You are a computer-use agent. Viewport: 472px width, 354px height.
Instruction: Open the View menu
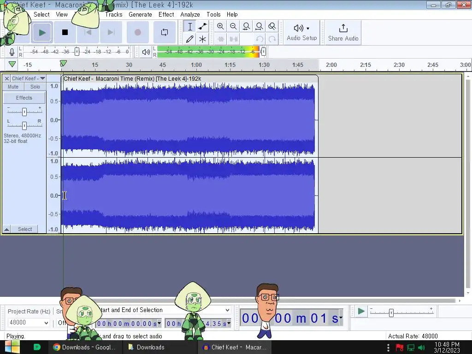tap(62, 14)
